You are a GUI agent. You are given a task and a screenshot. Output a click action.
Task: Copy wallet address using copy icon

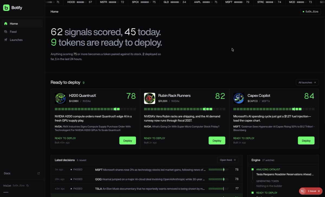pyautogui.click(x=28, y=186)
